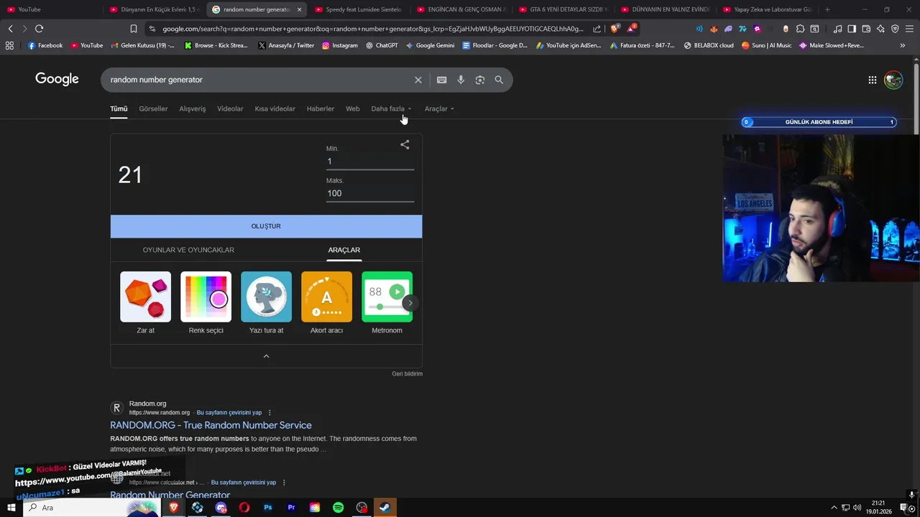
Task: Open the ChatGPT bookmark
Action: (382, 45)
